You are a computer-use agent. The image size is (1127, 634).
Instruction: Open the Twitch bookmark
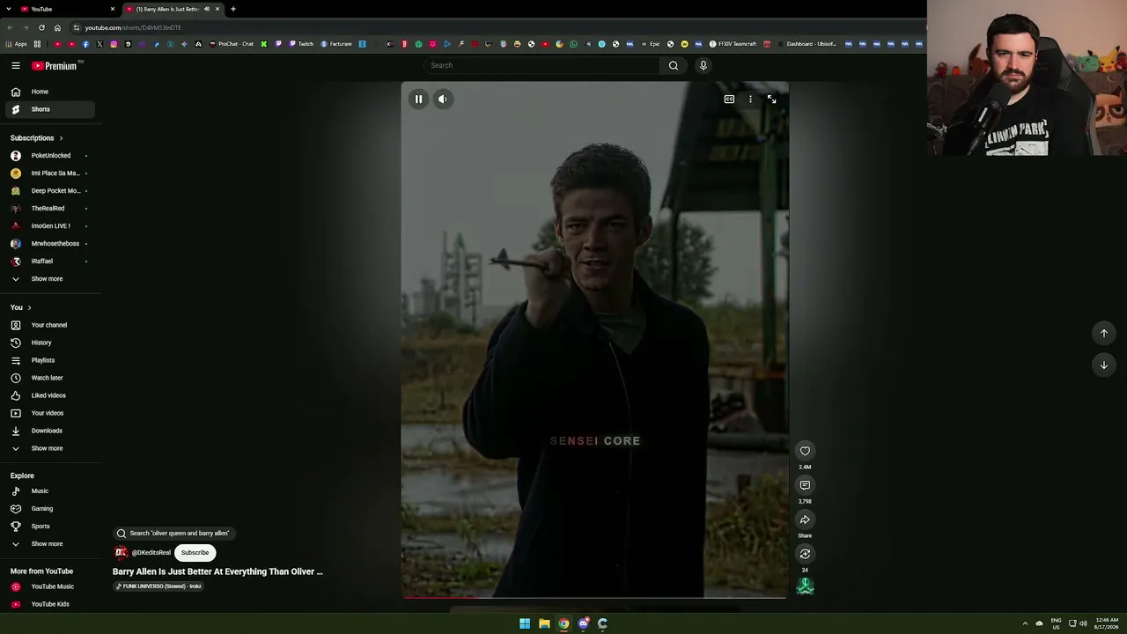click(301, 44)
